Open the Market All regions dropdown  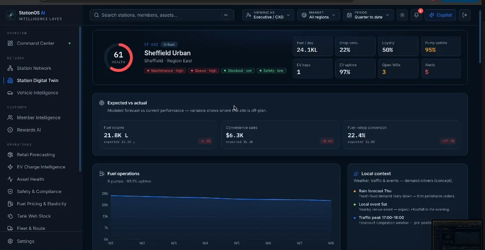click(x=319, y=15)
